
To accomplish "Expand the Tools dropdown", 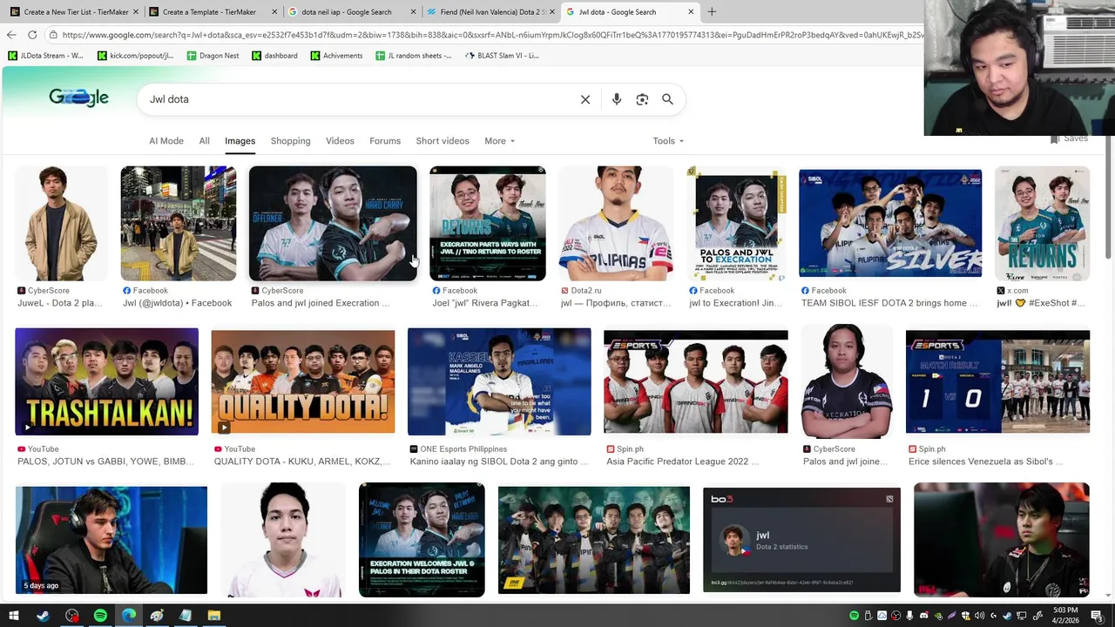I will tap(668, 141).
